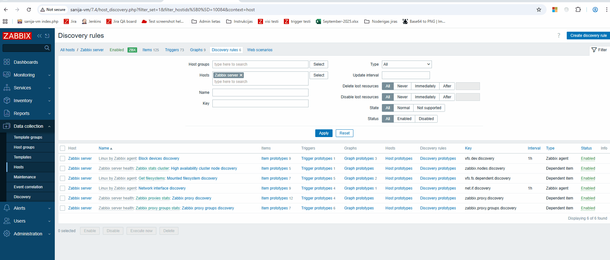Screen dimensions: 610x260
Task: Open the Jira bookmark
Action: click(x=70, y=21)
